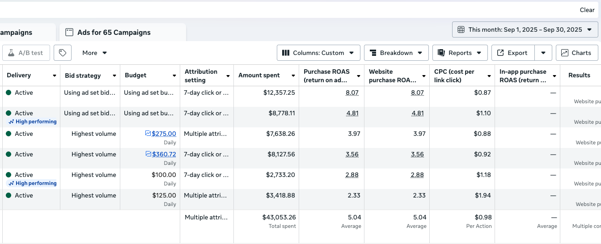This screenshot has height=244, width=601.
Task: Open export options dropdown arrow
Action: coord(543,53)
